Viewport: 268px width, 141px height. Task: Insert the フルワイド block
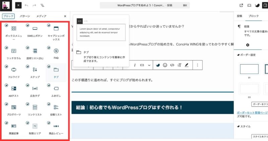click(x=14, y=72)
